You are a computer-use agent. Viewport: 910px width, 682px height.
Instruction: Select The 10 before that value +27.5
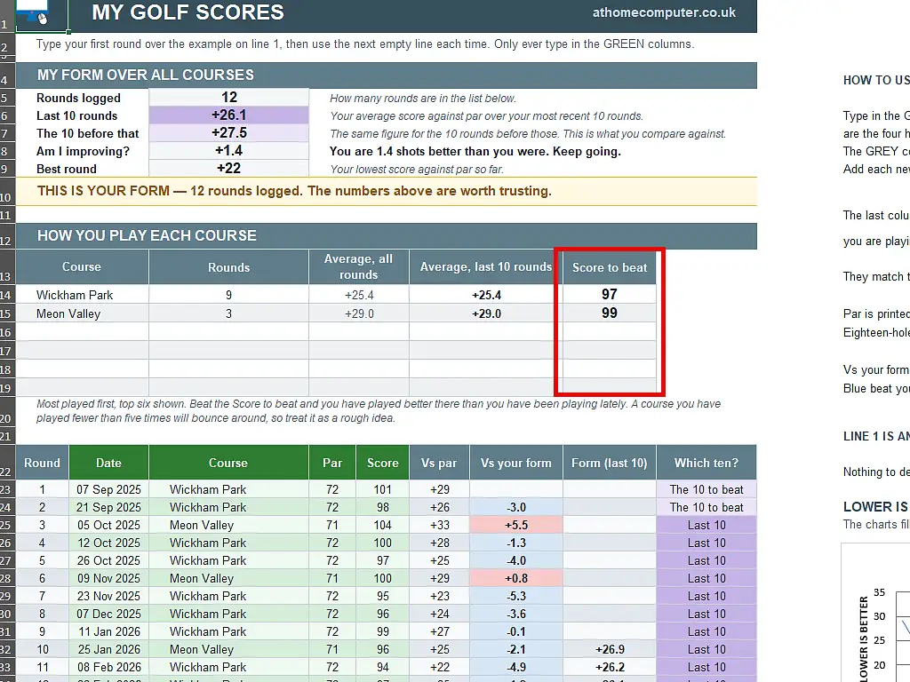228,133
